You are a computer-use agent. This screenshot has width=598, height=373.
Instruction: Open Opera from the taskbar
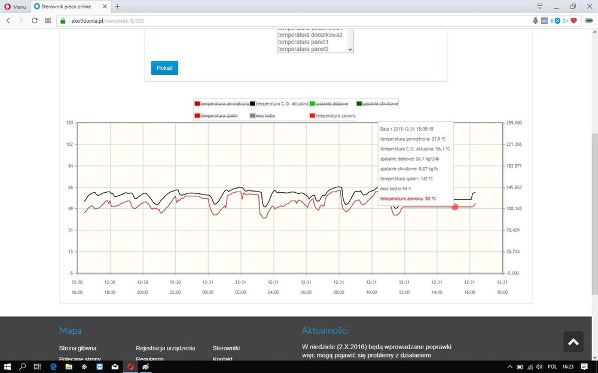pyautogui.click(x=130, y=366)
